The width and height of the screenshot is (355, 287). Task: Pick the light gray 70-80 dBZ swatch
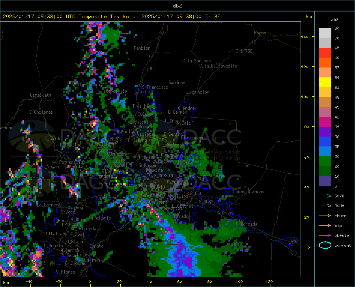(325, 33)
